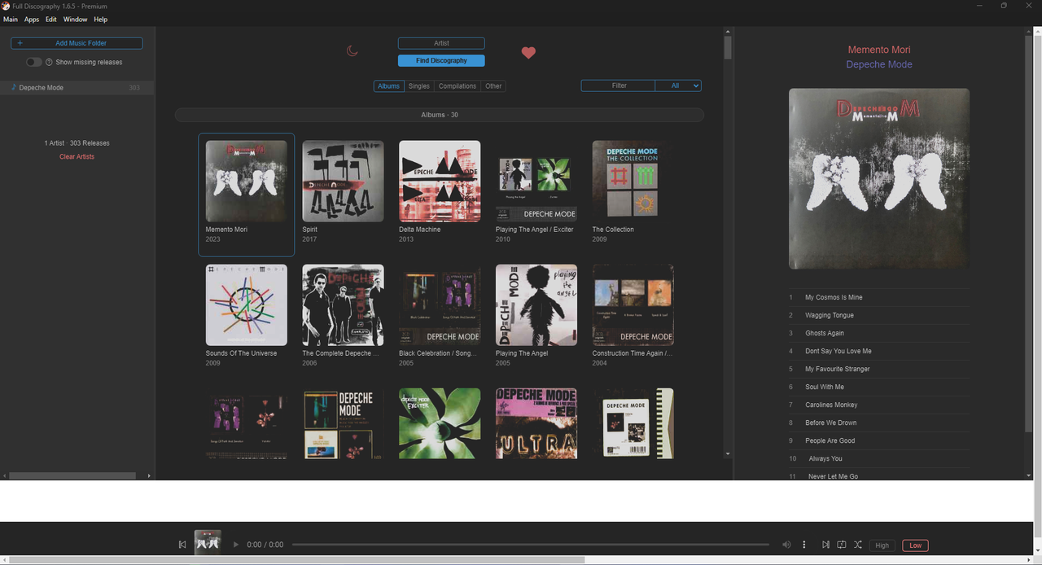The width and height of the screenshot is (1042, 565).
Task: Open the Spirit album cover
Action: 343,181
